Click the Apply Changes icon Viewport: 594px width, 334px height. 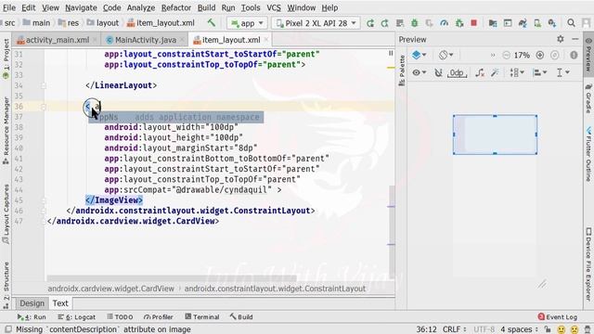[385, 23]
